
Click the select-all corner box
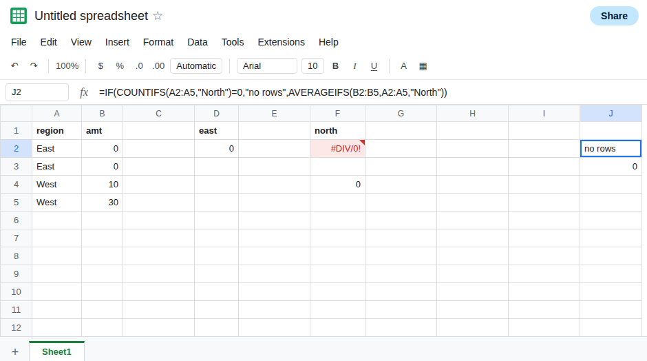[x=16, y=114]
